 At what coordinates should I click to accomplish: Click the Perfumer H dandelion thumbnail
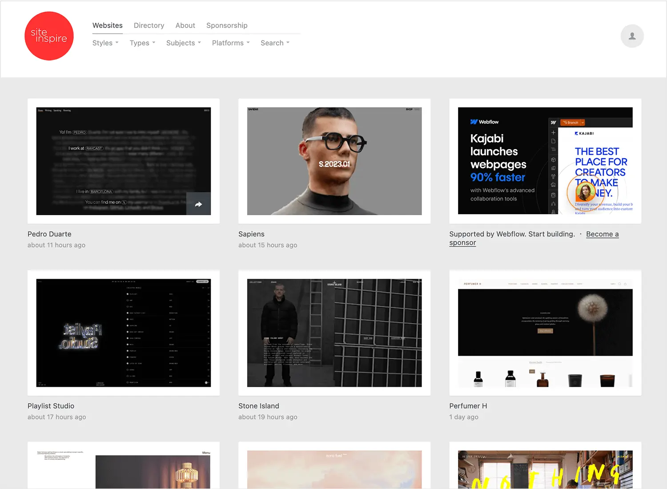[545, 333]
